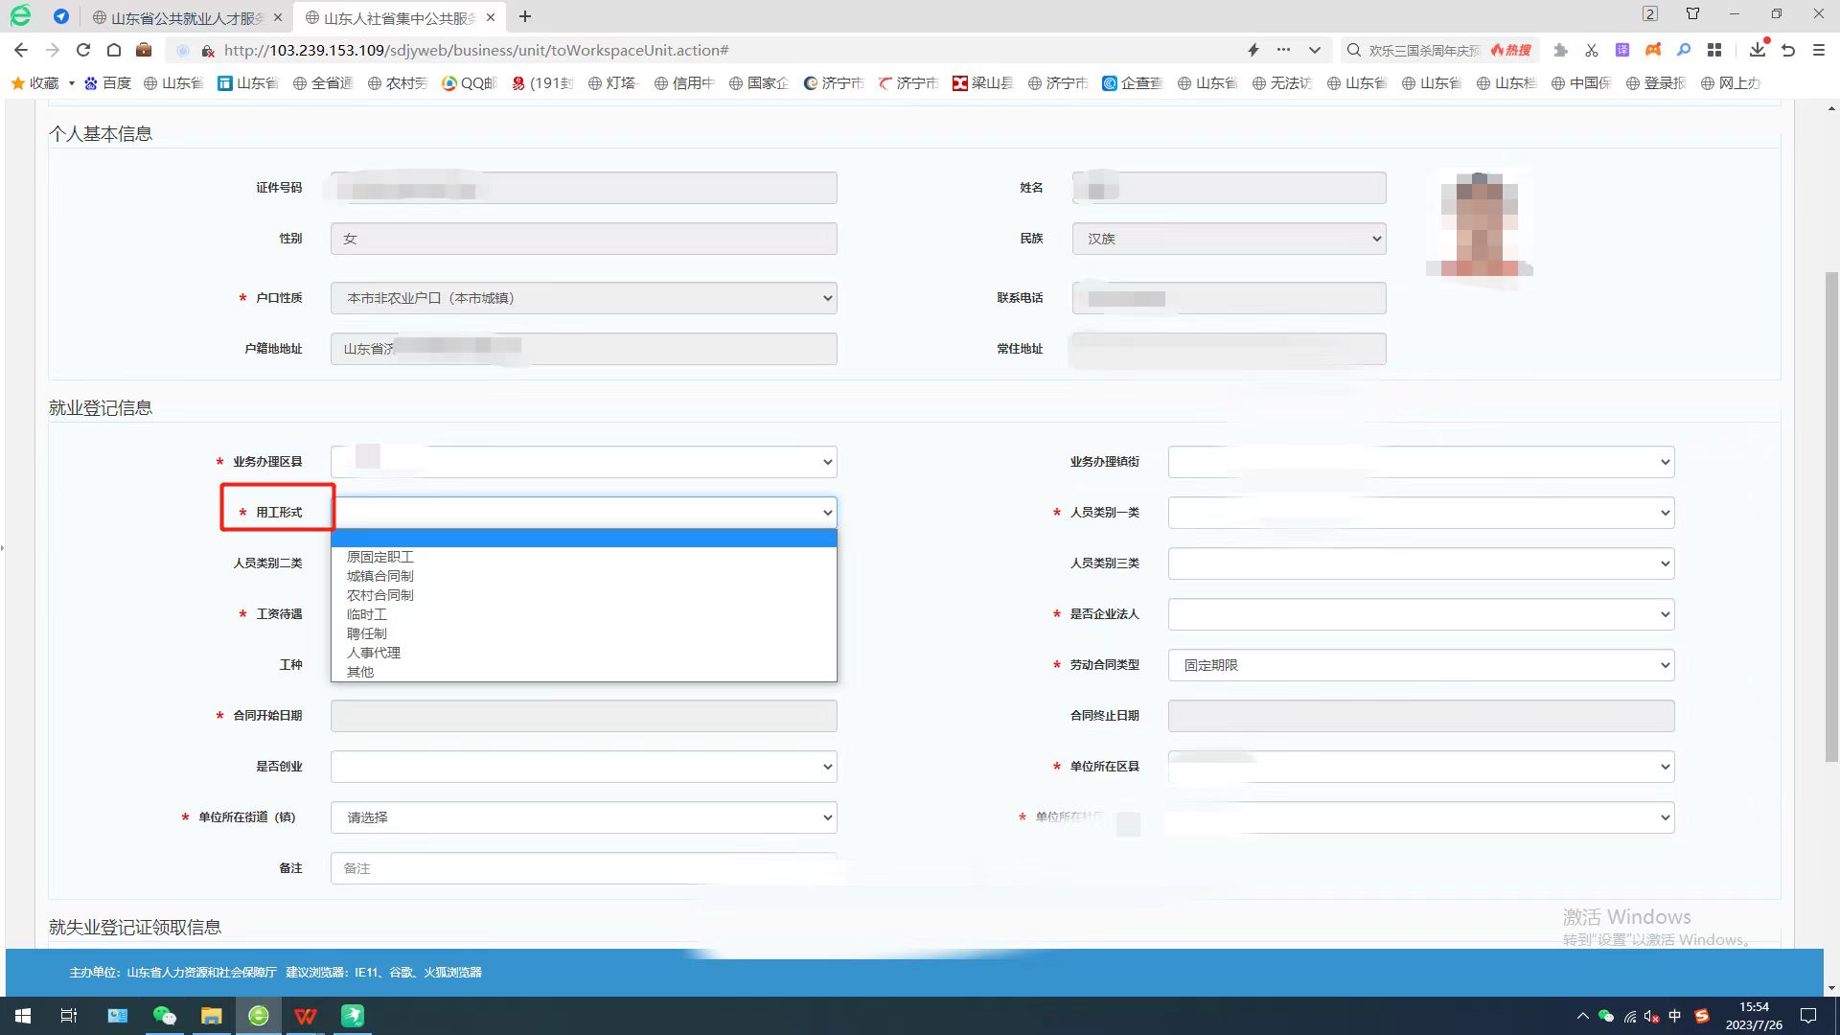
Task: Open the 百度 bookmark
Action: coord(107,83)
